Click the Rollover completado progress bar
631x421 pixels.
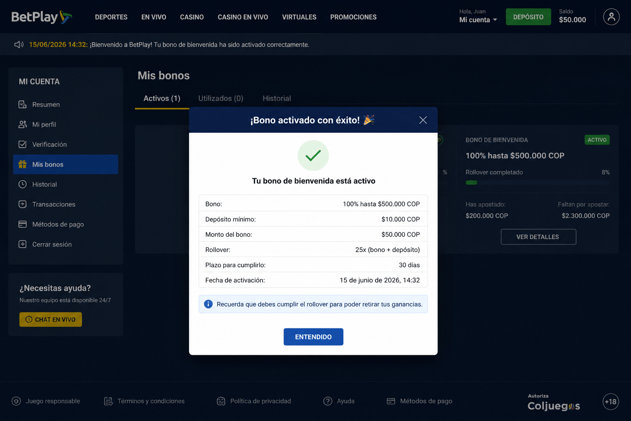tap(537, 183)
